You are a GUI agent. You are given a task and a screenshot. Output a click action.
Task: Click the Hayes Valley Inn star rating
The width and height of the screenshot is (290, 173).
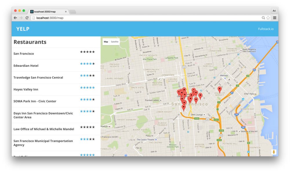point(87,87)
